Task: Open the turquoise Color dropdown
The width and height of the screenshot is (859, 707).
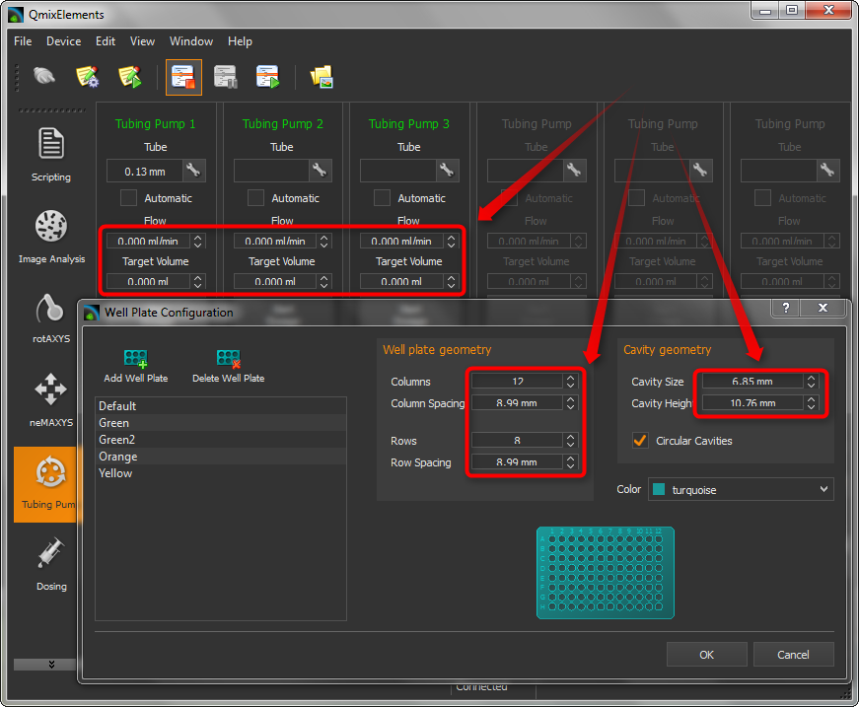Action: click(740, 489)
